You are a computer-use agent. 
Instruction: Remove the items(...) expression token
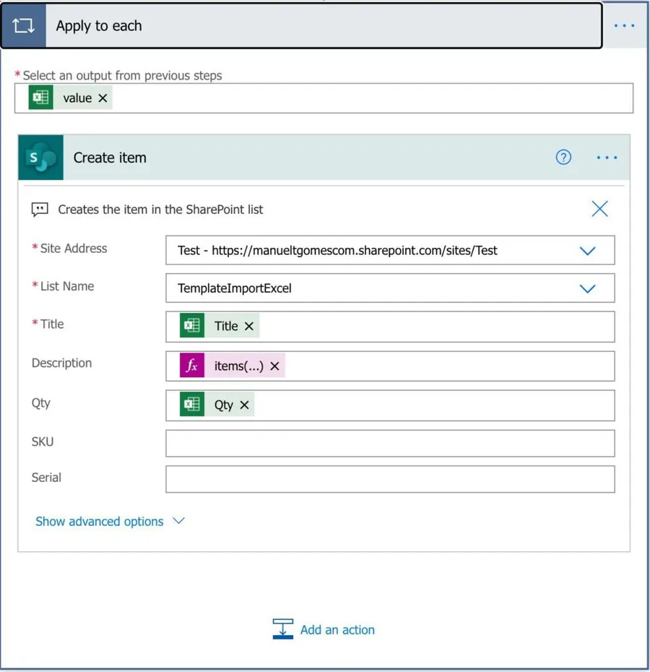point(274,366)
